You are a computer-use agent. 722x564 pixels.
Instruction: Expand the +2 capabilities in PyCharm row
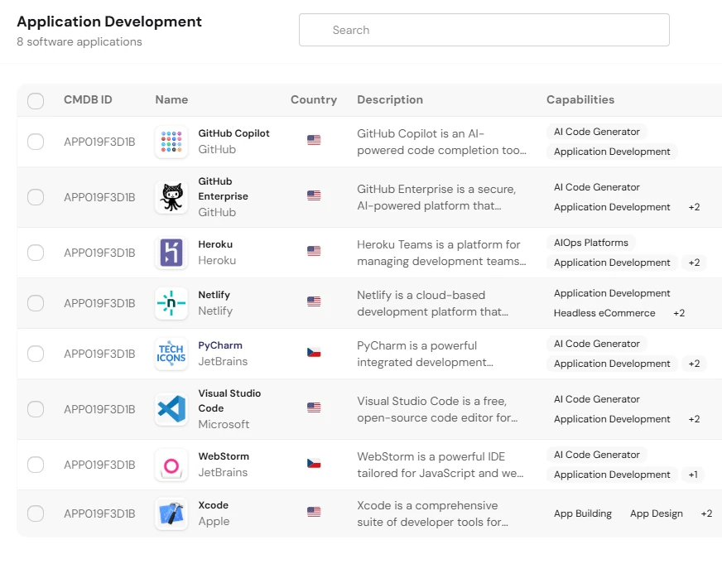click(x=694, y=364)
